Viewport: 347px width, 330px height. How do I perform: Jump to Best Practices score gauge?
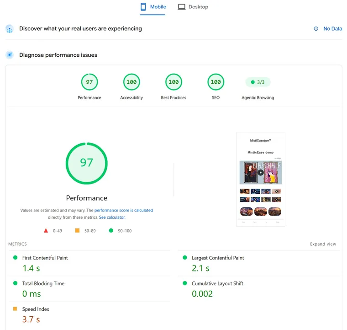tap(173, 82)
